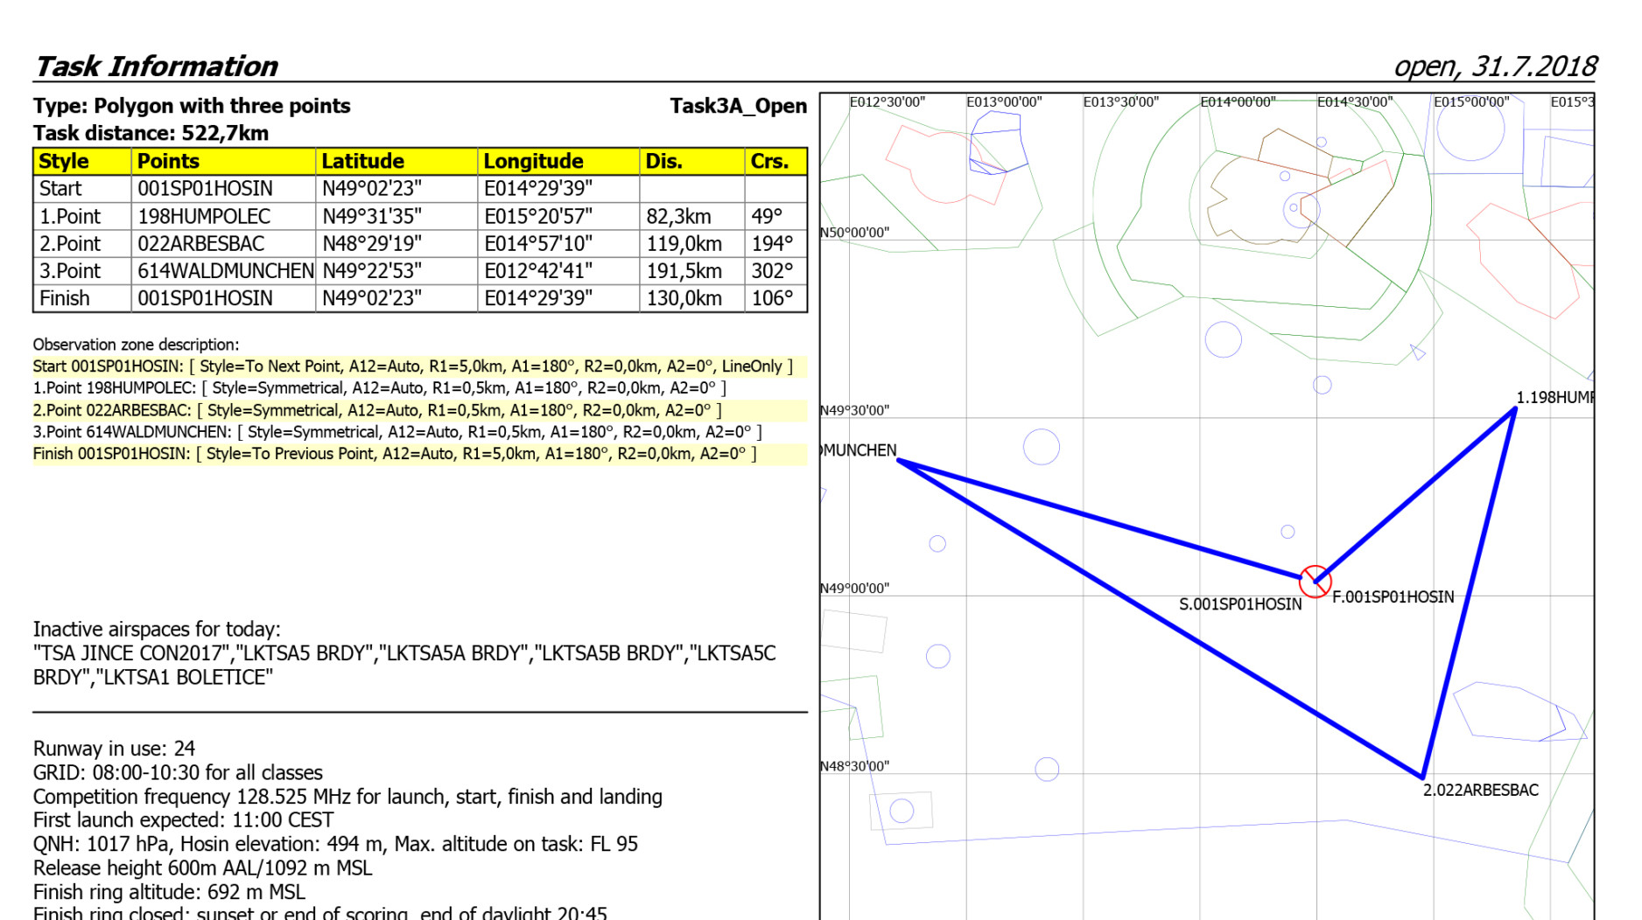Click the Task distance: 522,7km text
The height and width of the screenshot is (920, 1642).
pos(151,134)
